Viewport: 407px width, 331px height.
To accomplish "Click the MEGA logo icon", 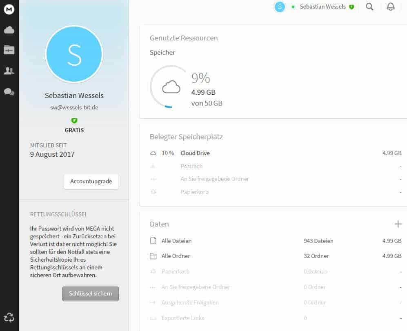I will (9, 9).
